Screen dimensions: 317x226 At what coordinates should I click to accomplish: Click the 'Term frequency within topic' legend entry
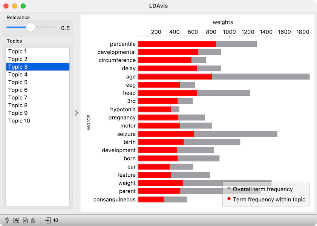tap(266, 199)
